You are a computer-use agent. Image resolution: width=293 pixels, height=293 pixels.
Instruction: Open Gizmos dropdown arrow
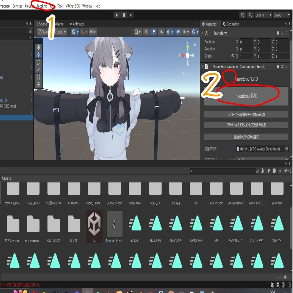(x=197, y=32)
